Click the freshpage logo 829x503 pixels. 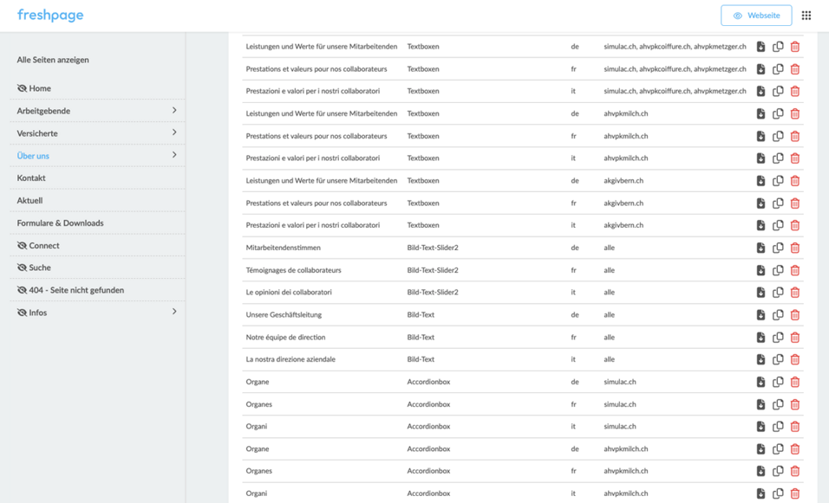[50, 16]
